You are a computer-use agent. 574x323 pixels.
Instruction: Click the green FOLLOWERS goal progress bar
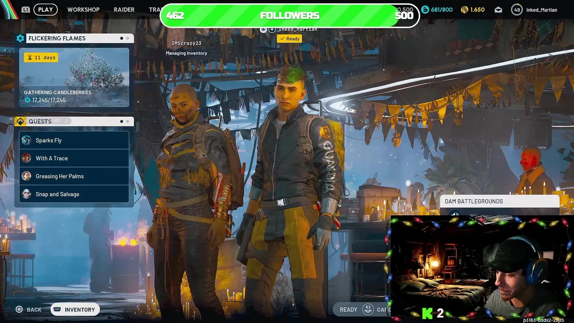click(290, 16)
